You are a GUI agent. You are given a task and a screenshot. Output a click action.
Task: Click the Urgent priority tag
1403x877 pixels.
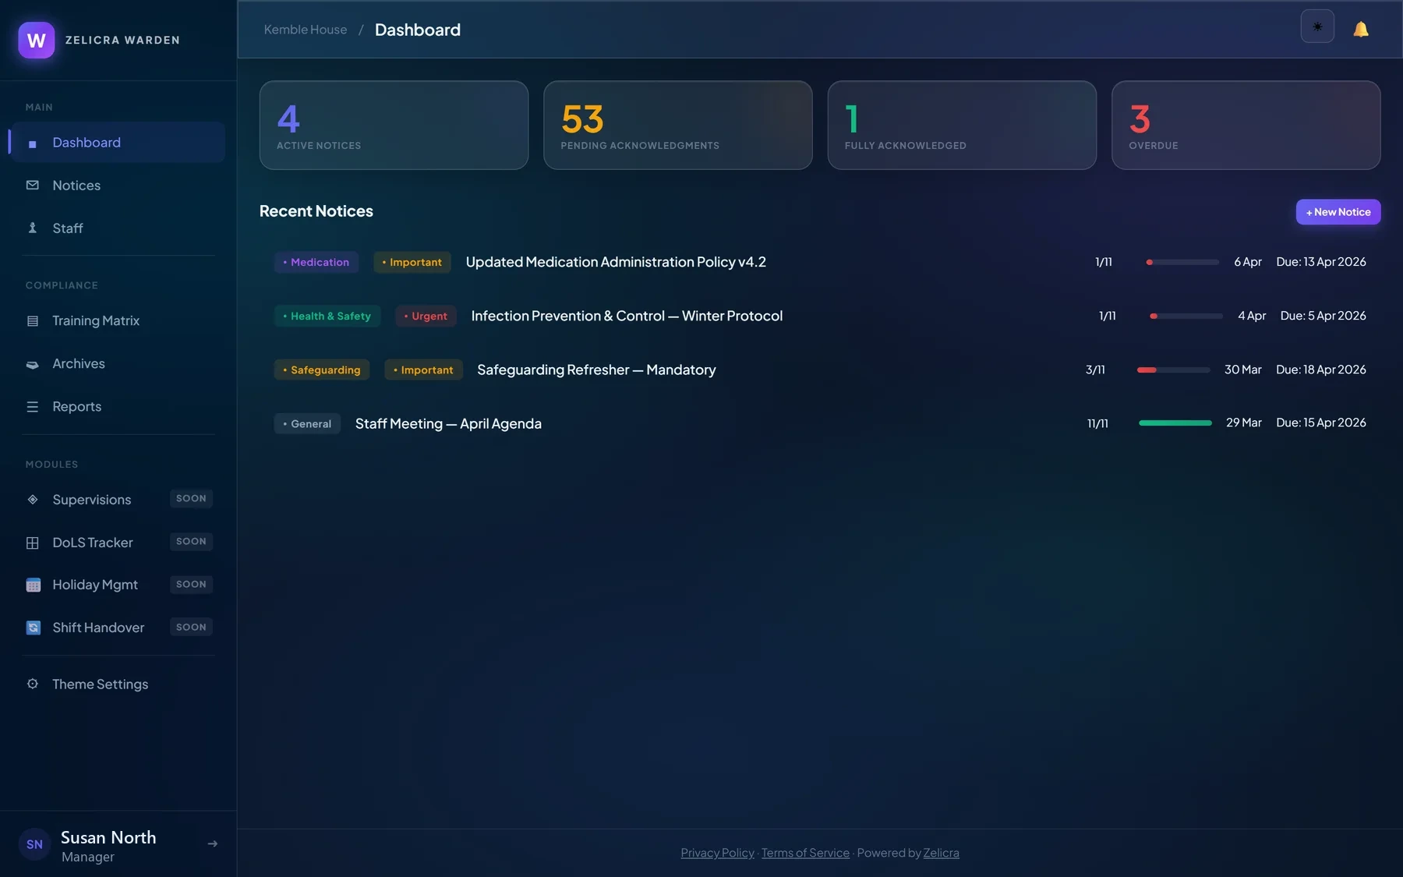tap(426, 316)
